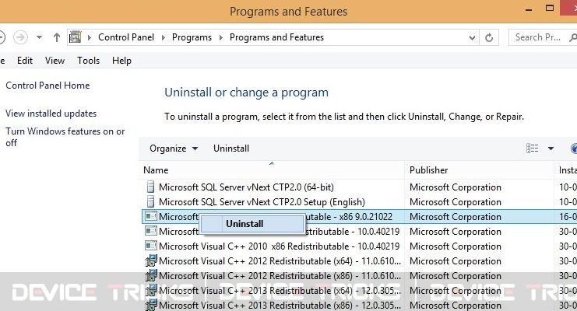This screenshot has width=577, height=311.
Task: Click the Visual C++ 2012 Redistributable (x64) icon
Action: coord(151,261)
